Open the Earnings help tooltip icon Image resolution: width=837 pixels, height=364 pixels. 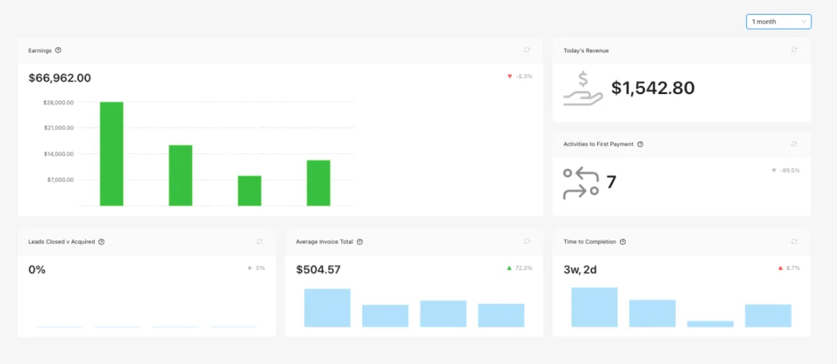[x=58, y=50]
